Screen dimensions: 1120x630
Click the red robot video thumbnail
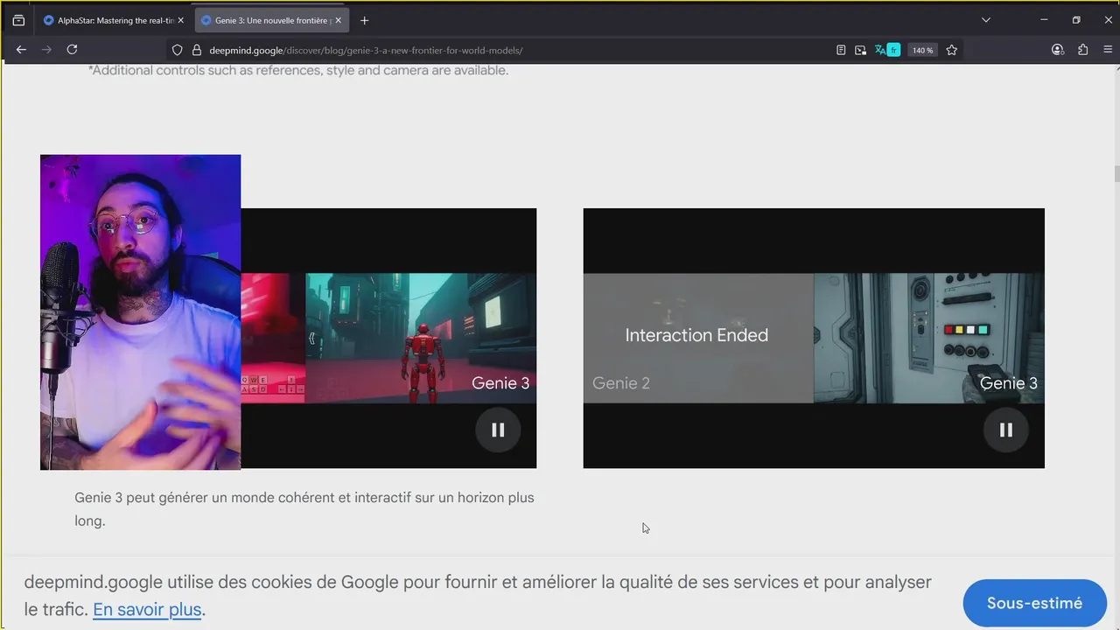pyautogui.click(x=421, y=338)
